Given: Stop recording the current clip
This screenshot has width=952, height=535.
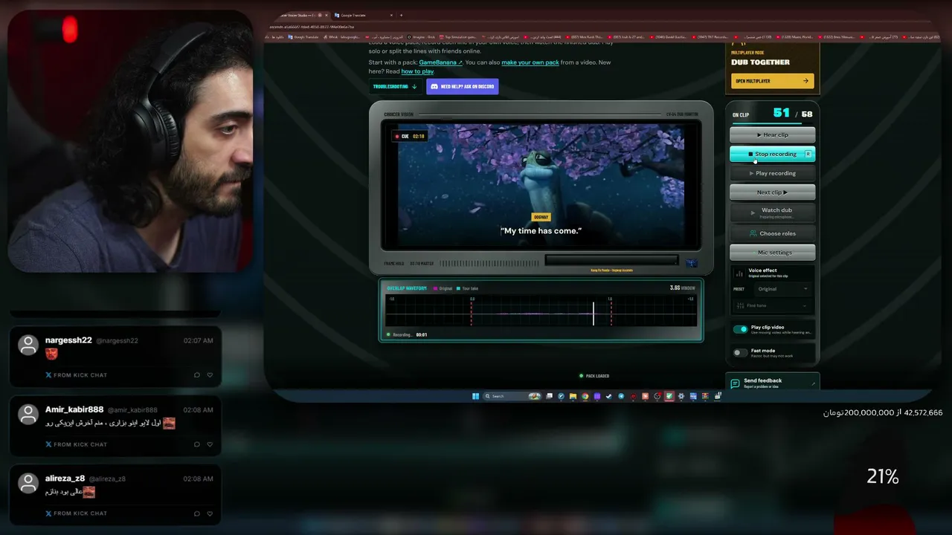Looking at the screenshot, I should click(x=772, y=154).
